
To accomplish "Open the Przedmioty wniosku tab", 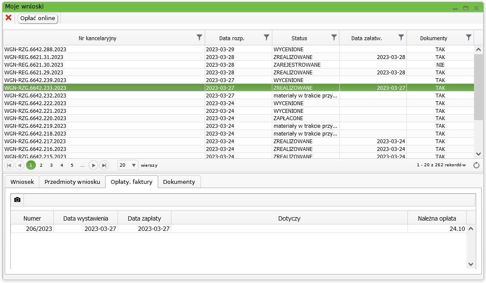I will coord(72,182).
